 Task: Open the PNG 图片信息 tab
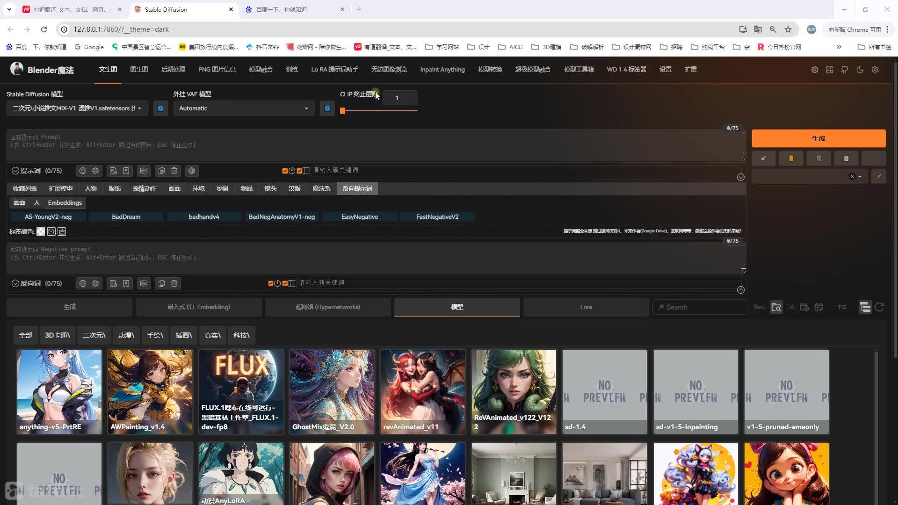217,70
